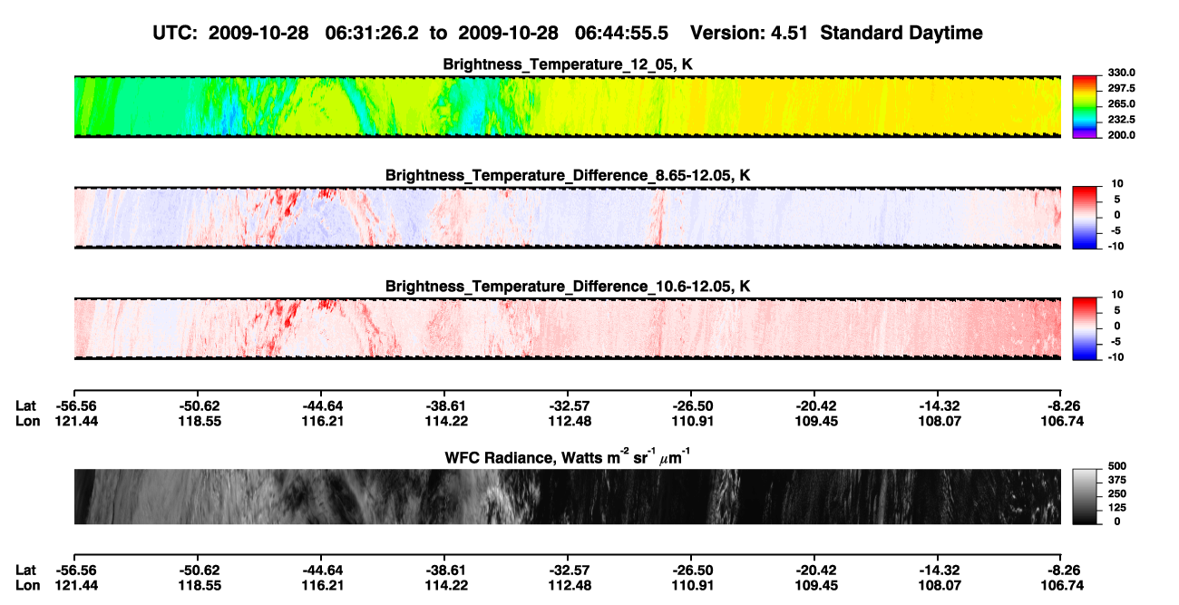The width and height of the screenshot is (1179, 605).
Task: Click the Brightness_Temperature_Difference_8.65-12.05, K title
Action: 568,175
